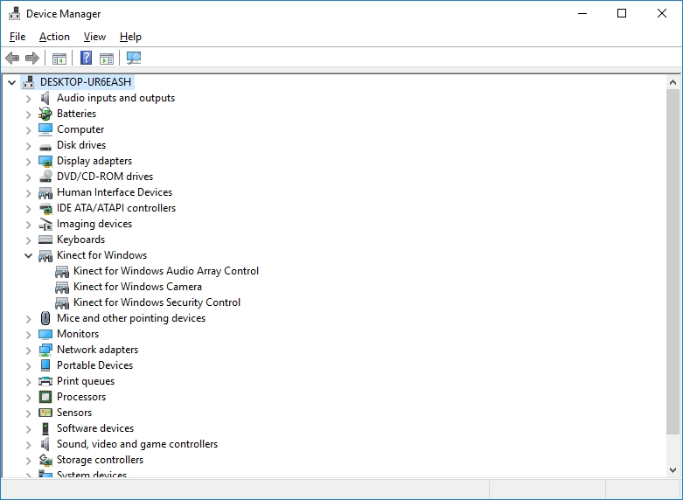683x500 pixels.
Task: Click the Device Manager title bar icon
Action: 14,13
